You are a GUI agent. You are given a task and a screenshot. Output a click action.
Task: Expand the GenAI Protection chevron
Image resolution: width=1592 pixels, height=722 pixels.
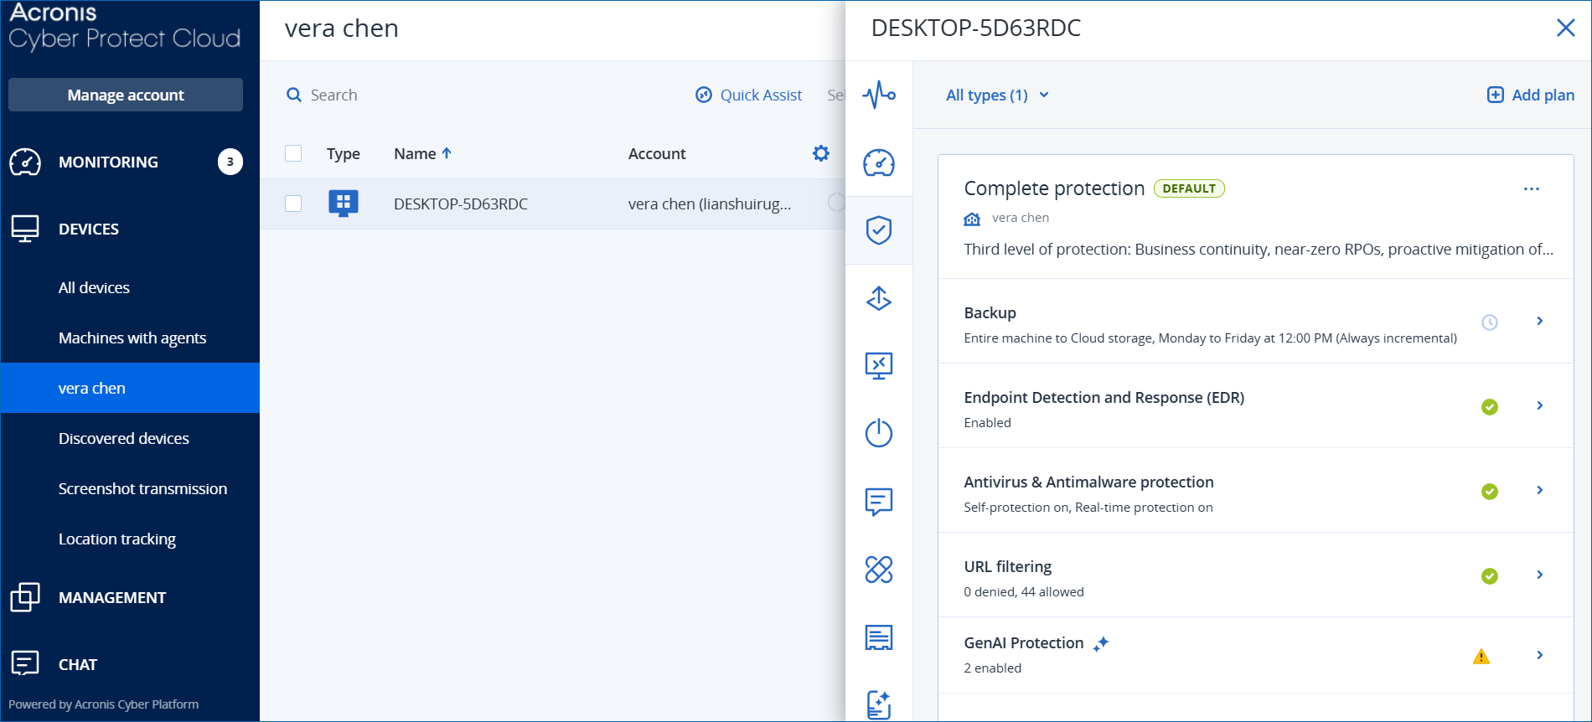[1540, 655]
